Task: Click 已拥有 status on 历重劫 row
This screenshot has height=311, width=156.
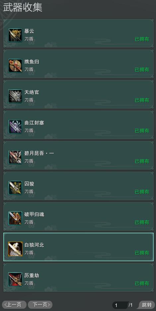Action: [142, 283]
